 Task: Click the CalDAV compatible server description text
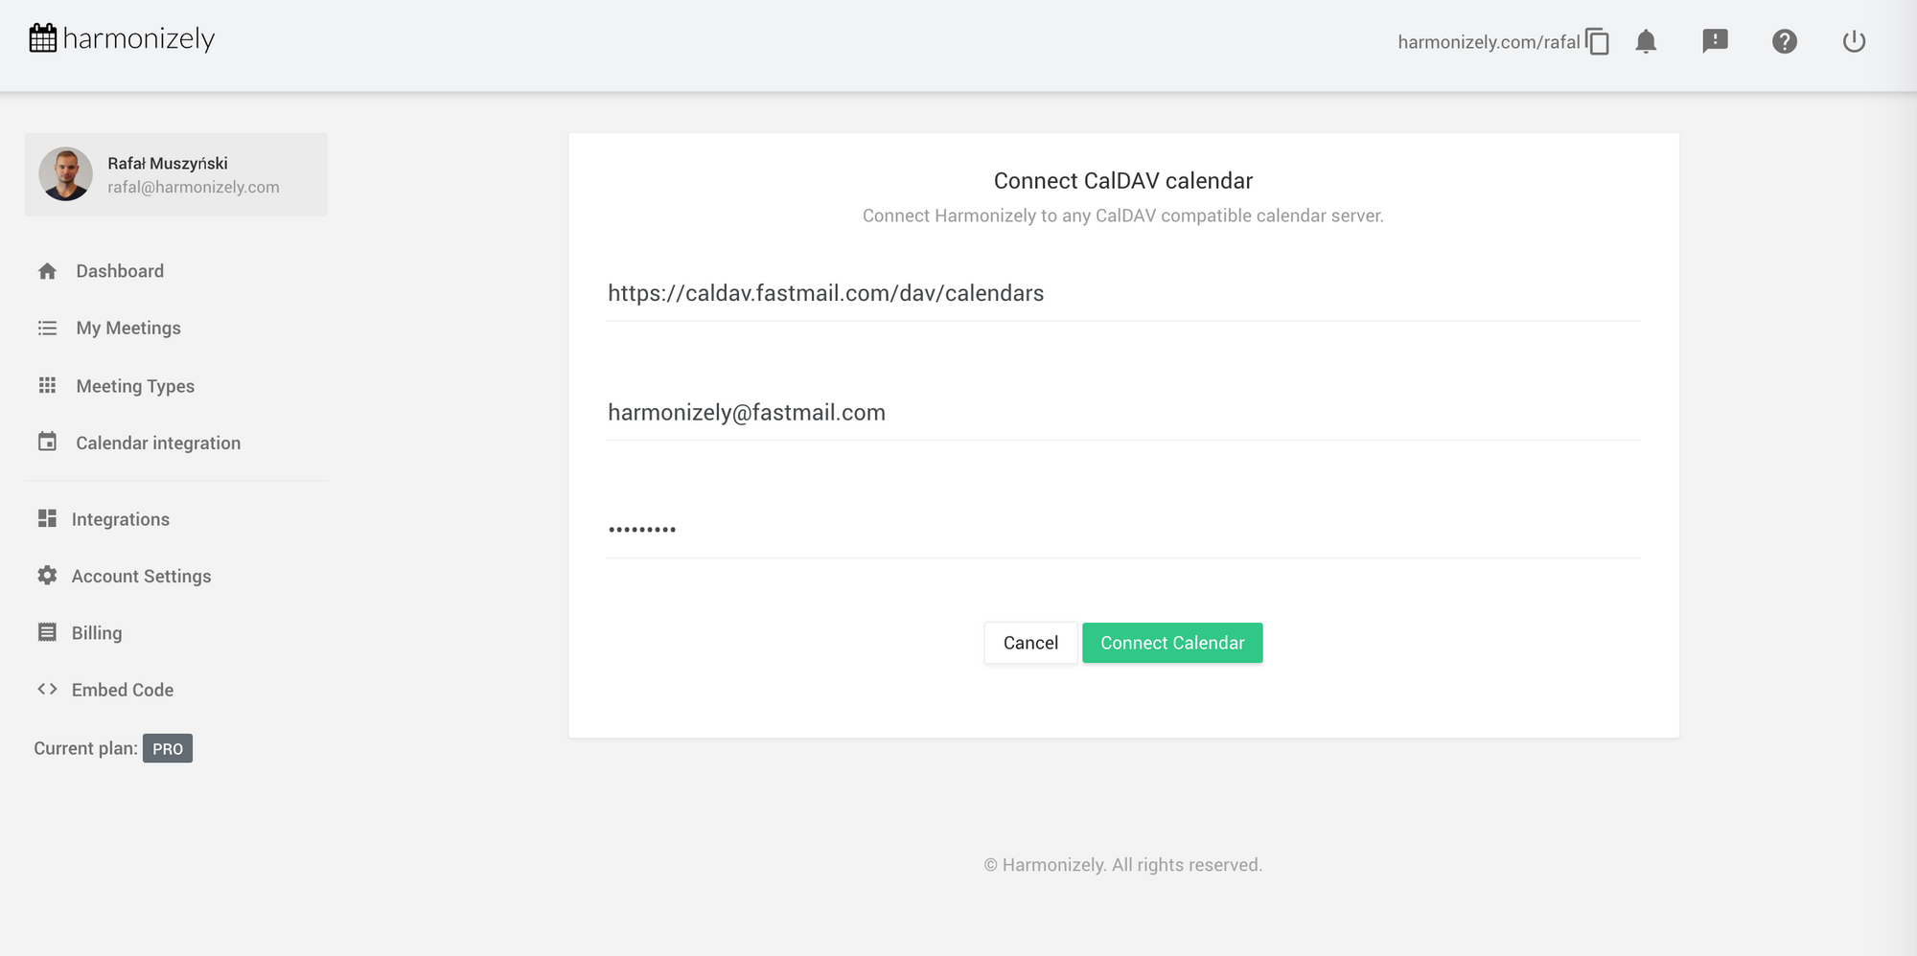coord(1123,216)
